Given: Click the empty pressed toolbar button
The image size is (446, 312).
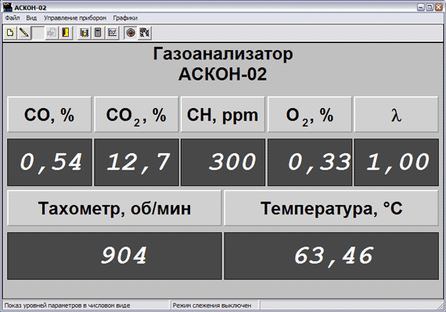Looking at the screenshot, I should (x=38, y=33).
